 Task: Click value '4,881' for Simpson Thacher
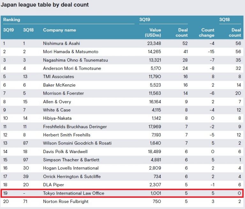[x=156, y=160]
